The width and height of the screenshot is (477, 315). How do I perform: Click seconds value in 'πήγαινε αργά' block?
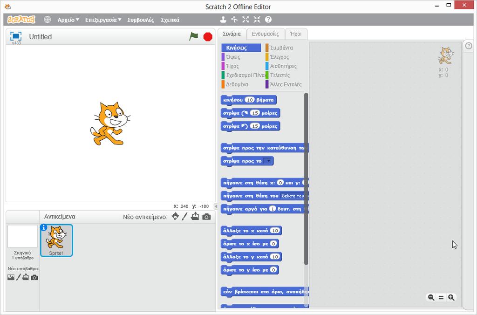(x=273, y=209)
